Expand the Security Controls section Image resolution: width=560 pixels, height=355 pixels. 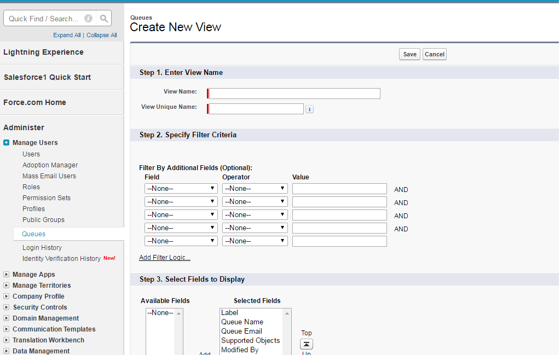(x=7, y=307)
